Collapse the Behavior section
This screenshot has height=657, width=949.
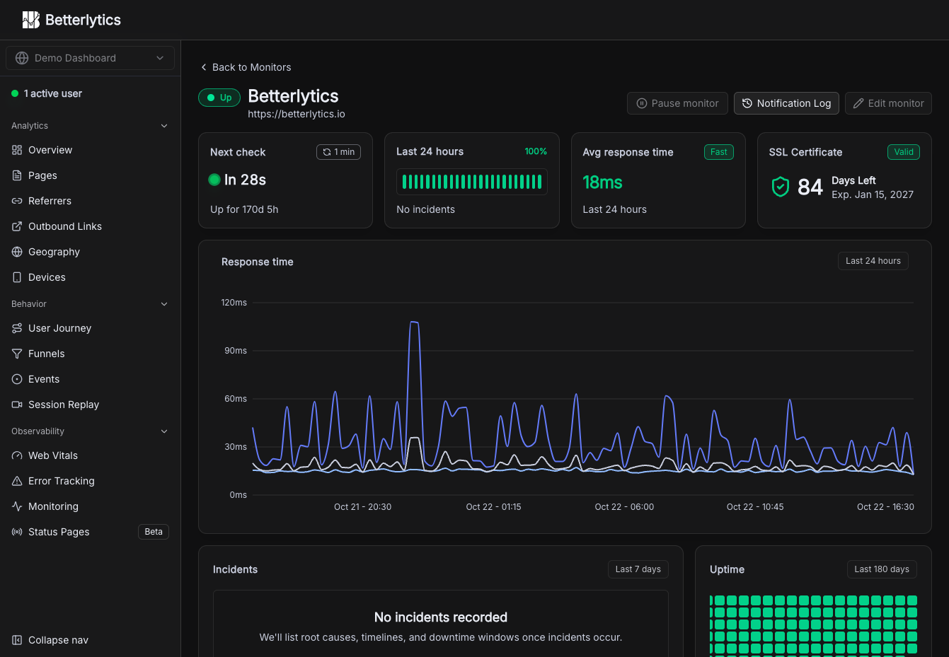point(164,304)
